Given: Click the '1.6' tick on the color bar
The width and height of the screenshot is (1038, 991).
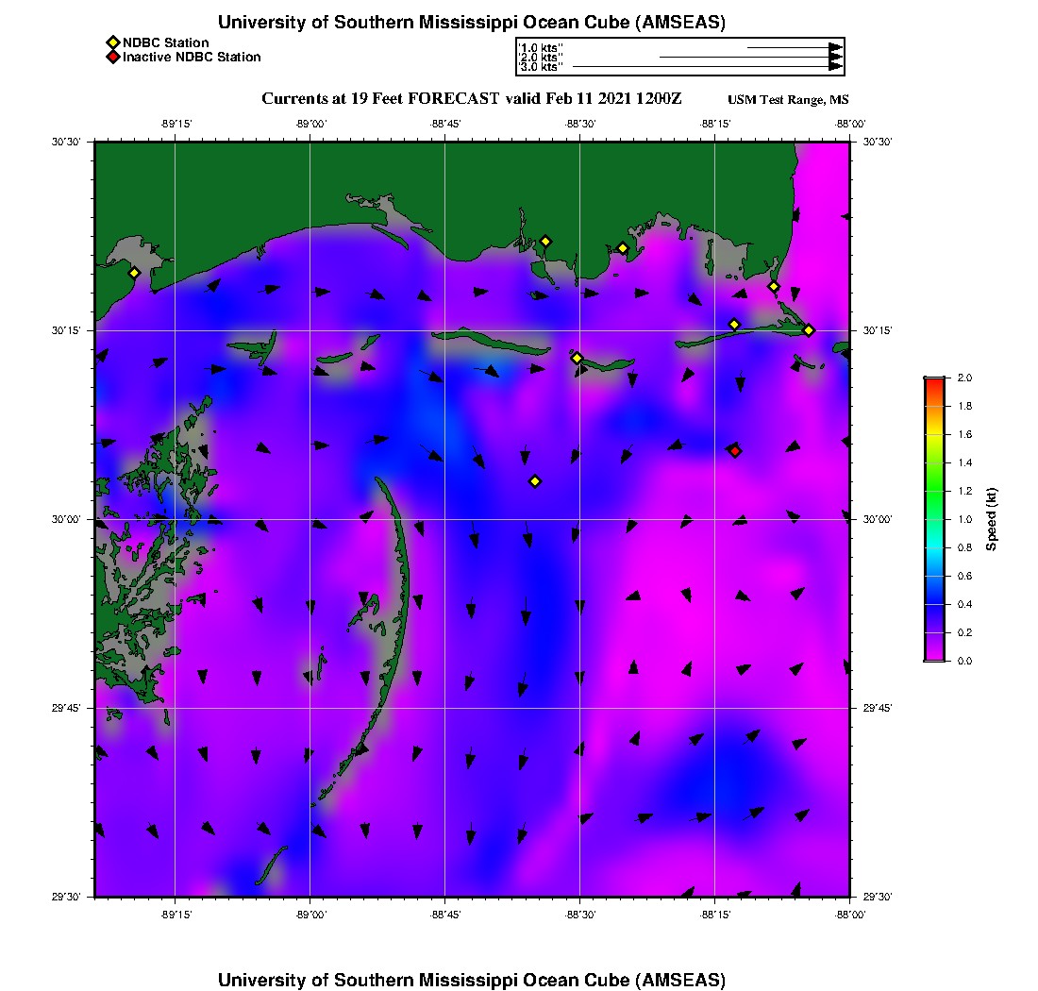Looking at the screenshot, I should [964, 434].
